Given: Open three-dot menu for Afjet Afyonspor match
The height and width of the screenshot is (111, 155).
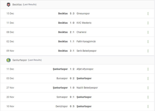Looking at the screenshot, I should 148,69.
